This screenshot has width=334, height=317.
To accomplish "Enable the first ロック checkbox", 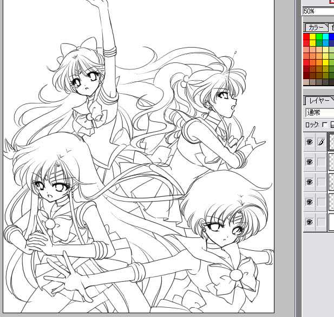I will coord(325,125).
